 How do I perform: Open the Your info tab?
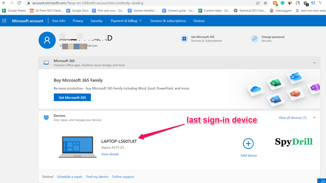pos(58,21)
